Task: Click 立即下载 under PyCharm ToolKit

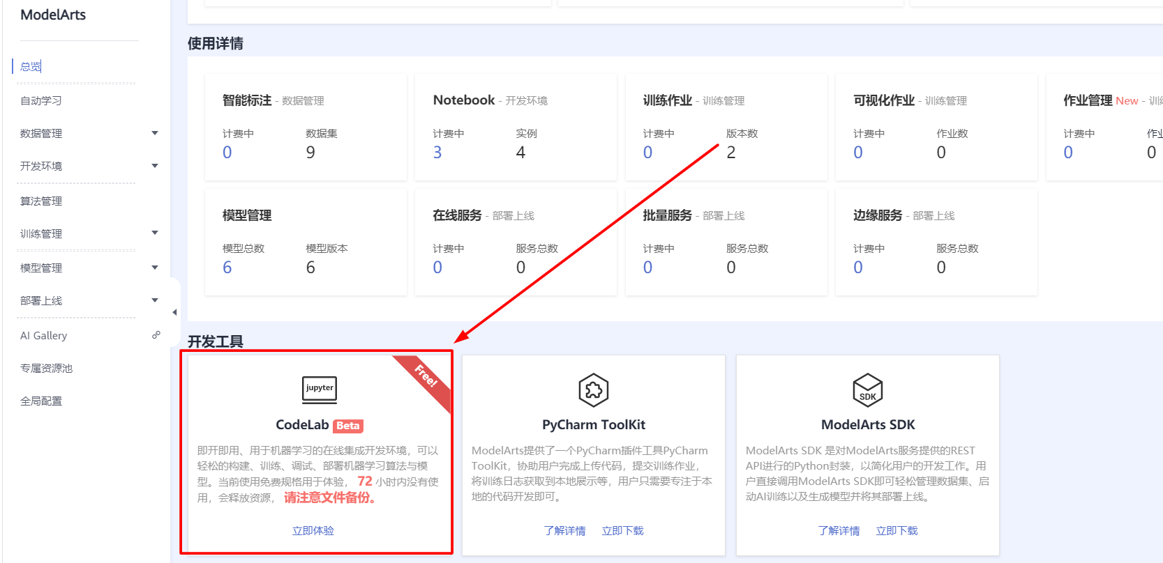Action: coord(623,531)
